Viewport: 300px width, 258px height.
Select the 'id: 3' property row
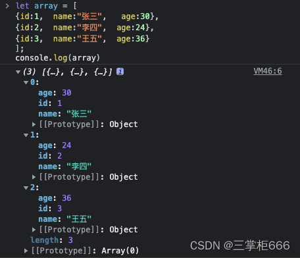50,209
